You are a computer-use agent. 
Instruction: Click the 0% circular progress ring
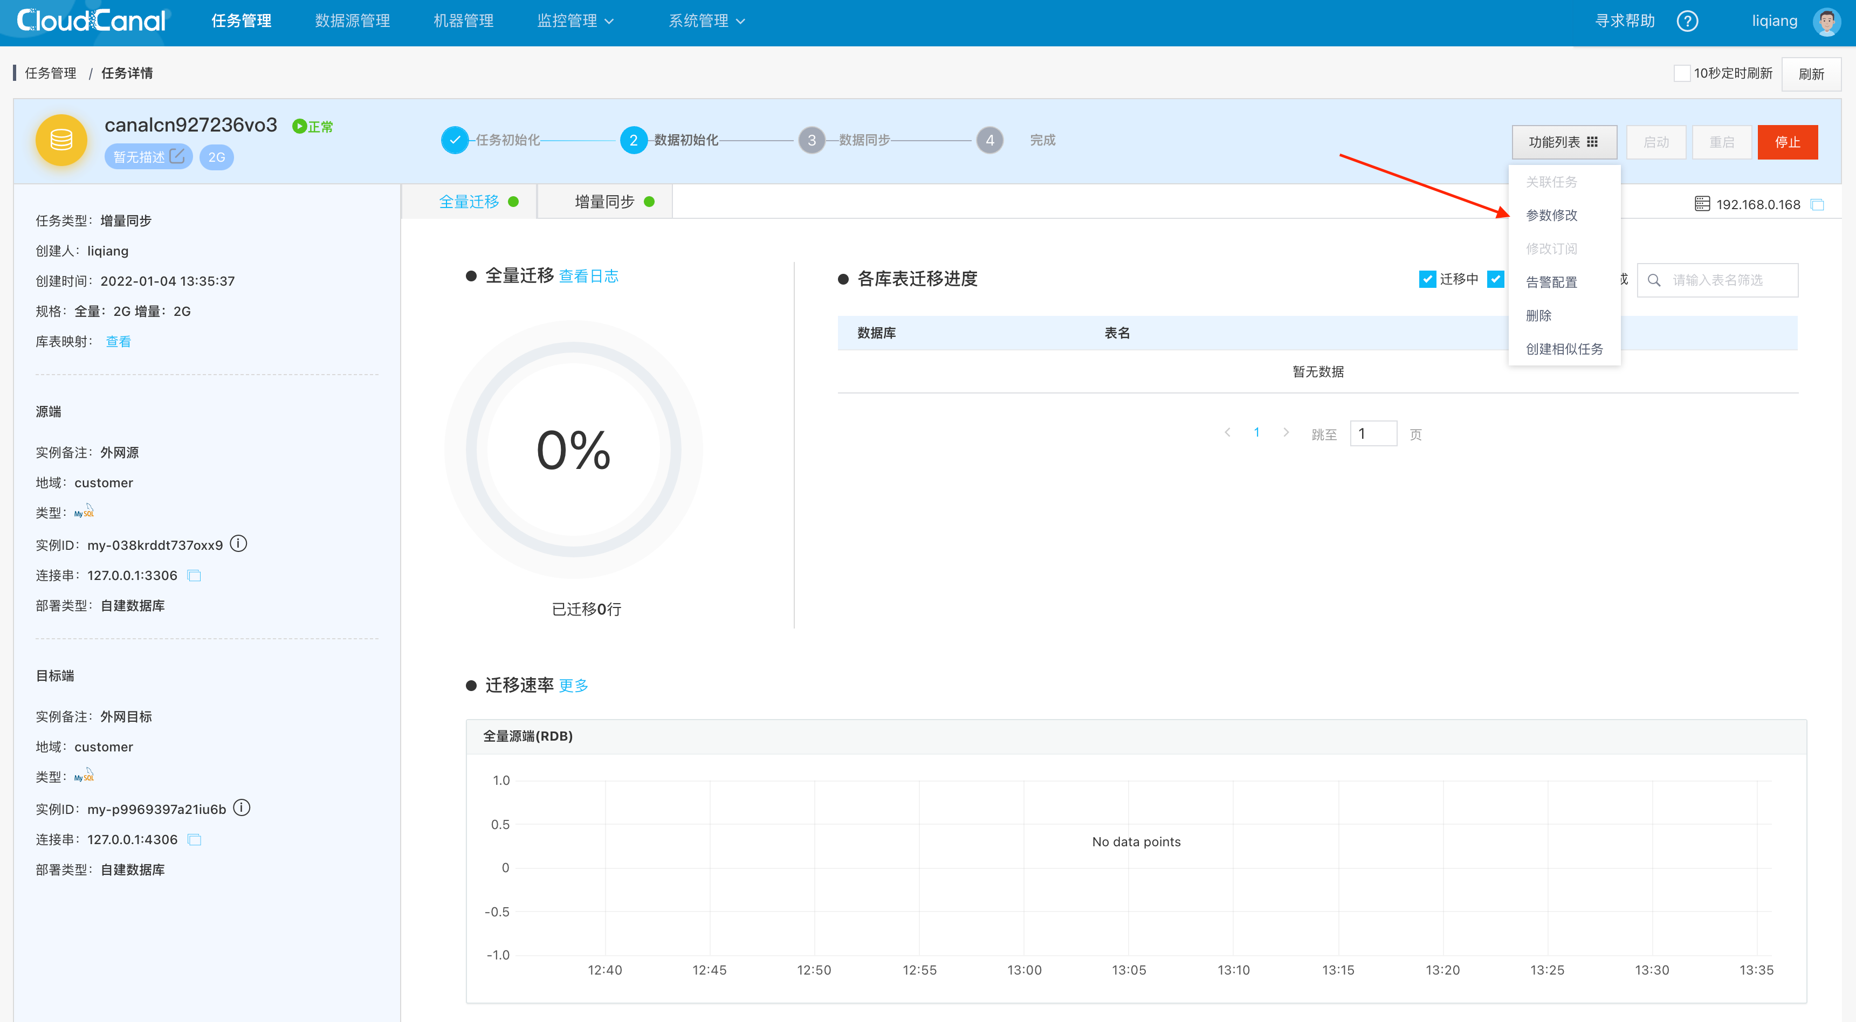tap(574, 450)
